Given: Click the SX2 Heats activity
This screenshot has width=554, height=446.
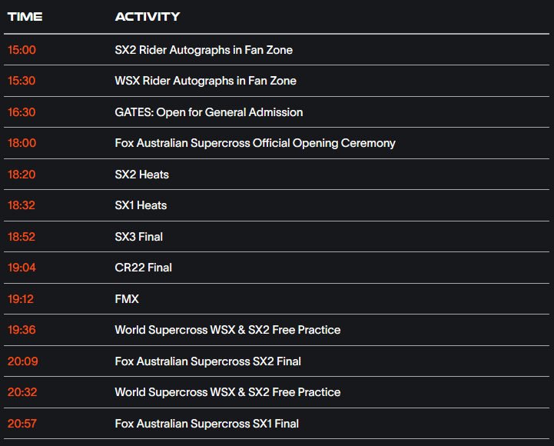Looking at the screenshot, I should [x=141, y=175].
